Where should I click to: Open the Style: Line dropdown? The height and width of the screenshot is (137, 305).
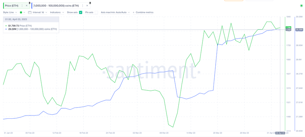coord(10,12)
